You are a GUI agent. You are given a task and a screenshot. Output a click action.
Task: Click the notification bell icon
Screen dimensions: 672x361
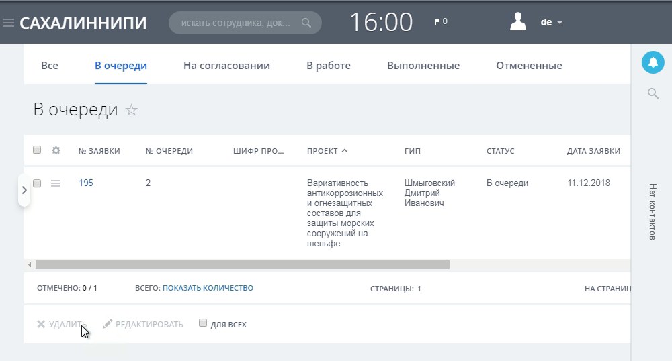tap(652, 62)
